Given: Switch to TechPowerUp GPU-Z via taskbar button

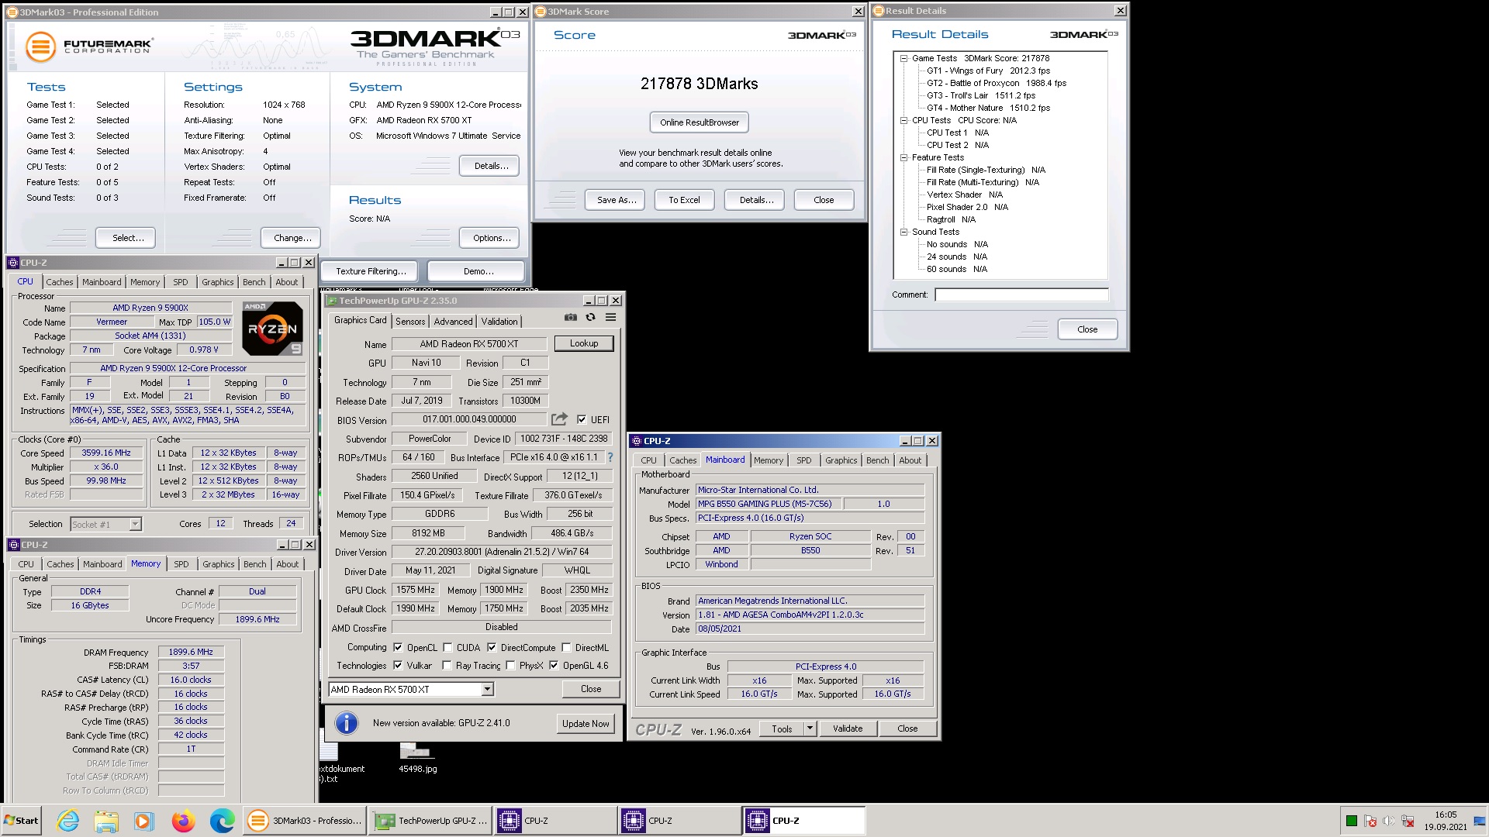Looking at the screenshot, I should [430, 821].
